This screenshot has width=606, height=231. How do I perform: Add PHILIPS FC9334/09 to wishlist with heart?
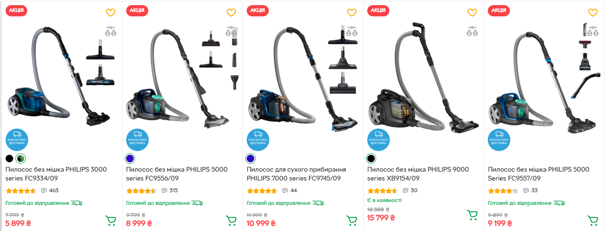tap(110, 13)
